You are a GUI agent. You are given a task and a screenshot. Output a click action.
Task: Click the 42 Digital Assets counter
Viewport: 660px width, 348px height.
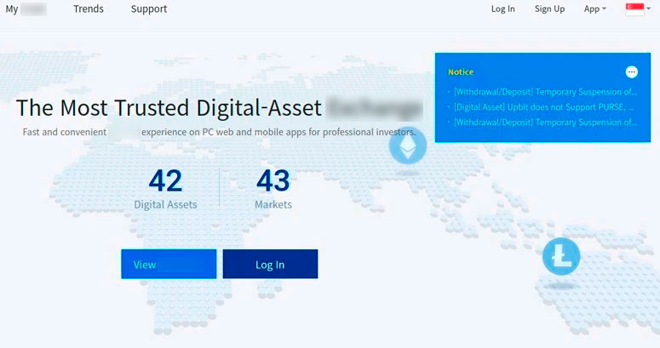[x=165, y=189]
